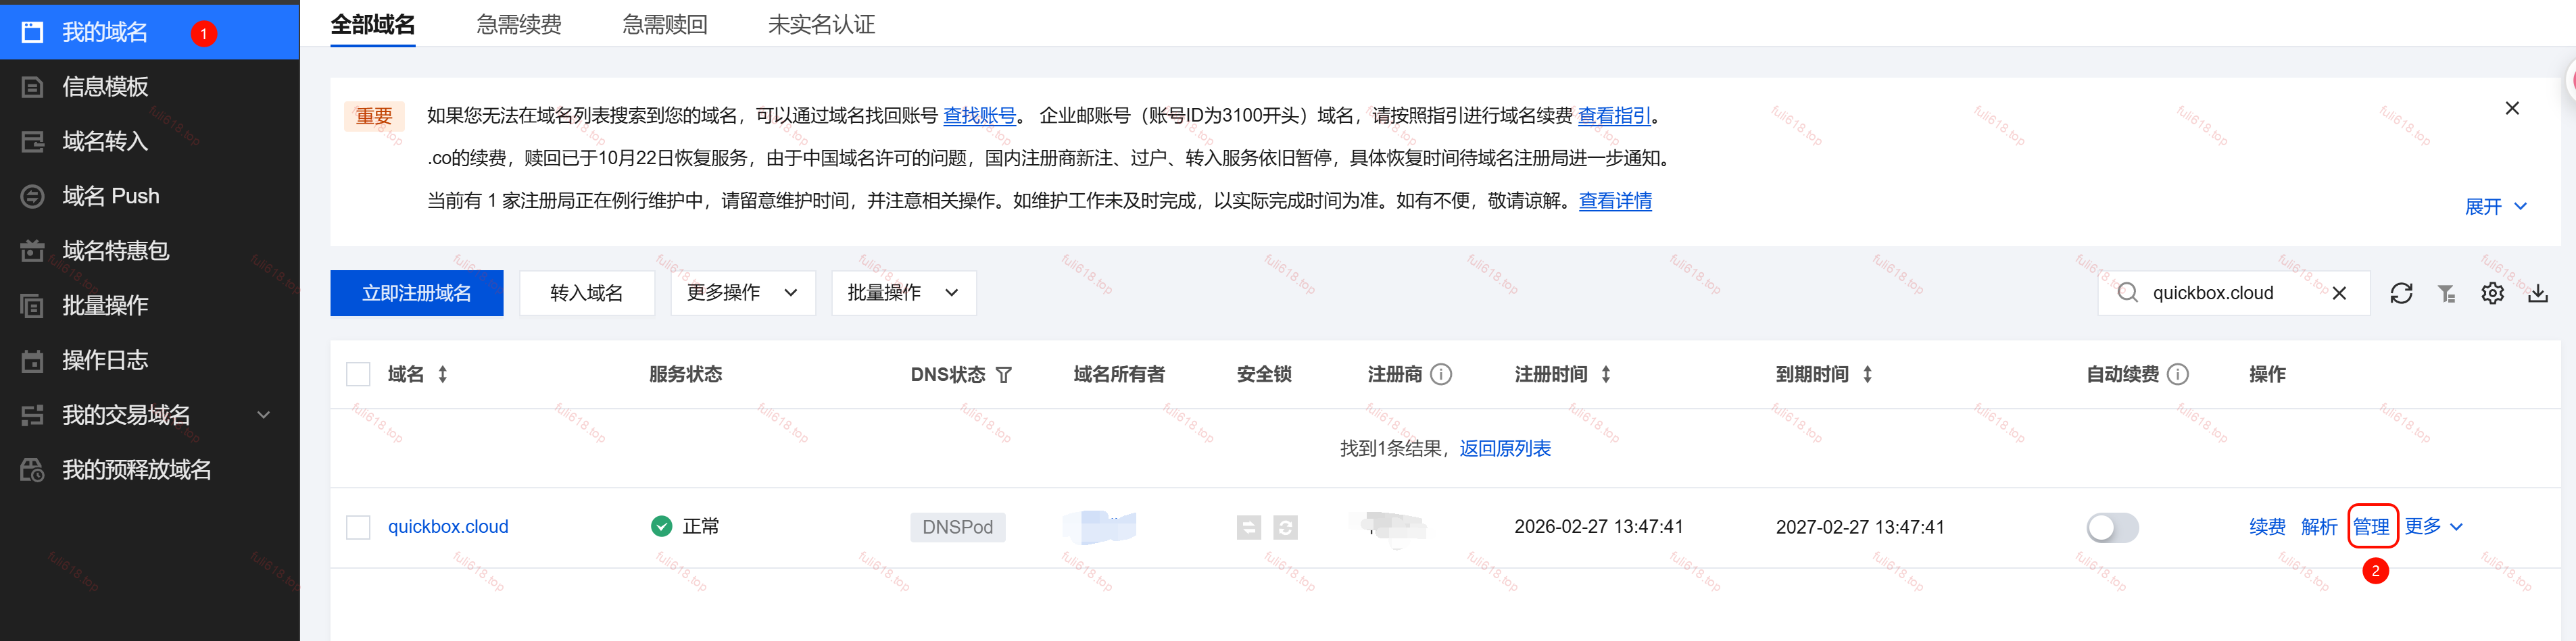Image resolution: width=2576 pixels, height=641 pixels.
Task: Expand the notice with 展开
Action: coord(2495,207)
